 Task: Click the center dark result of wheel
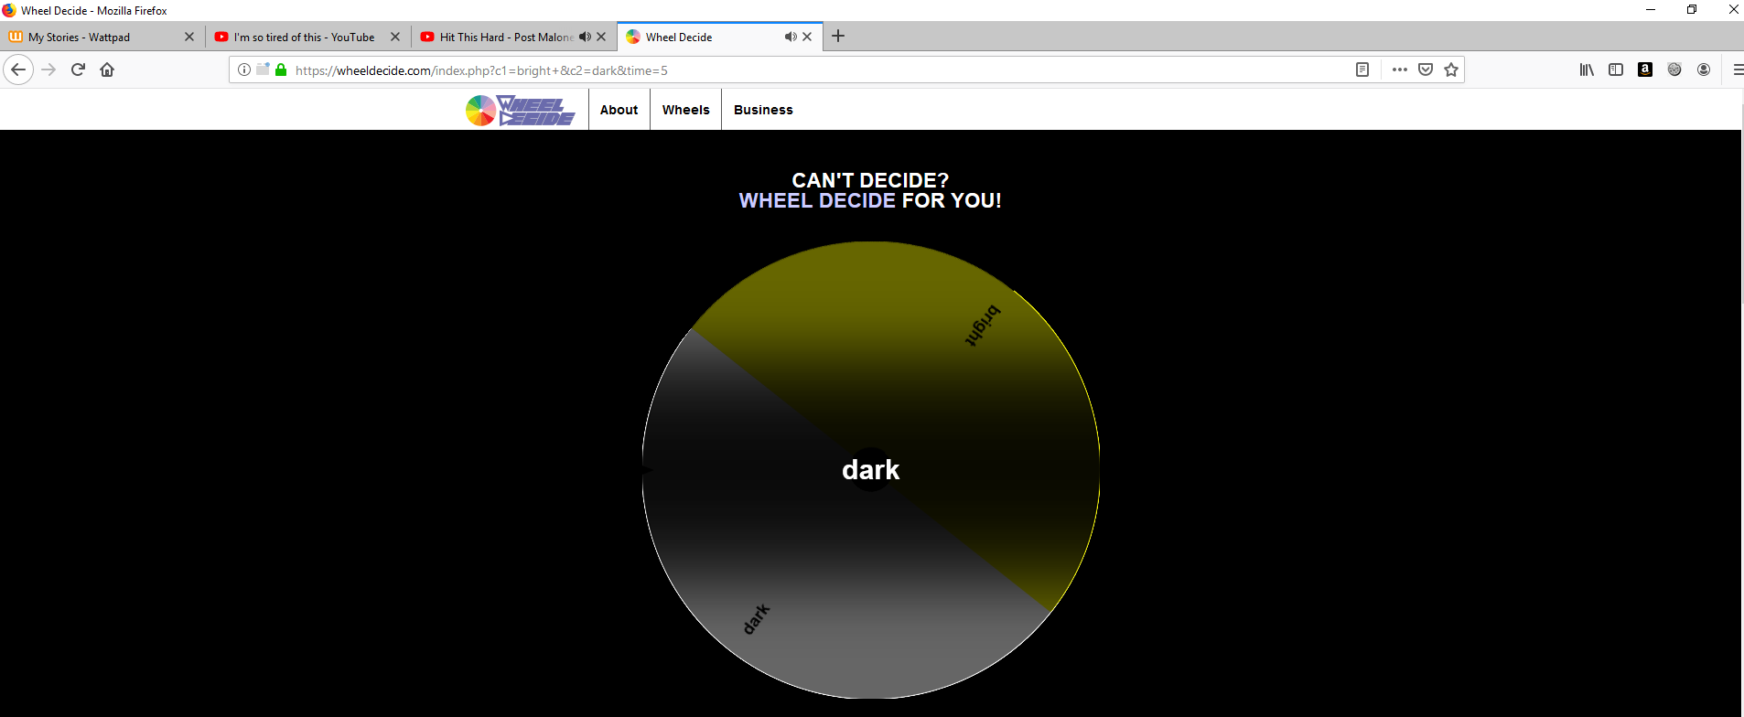point(871,470)
